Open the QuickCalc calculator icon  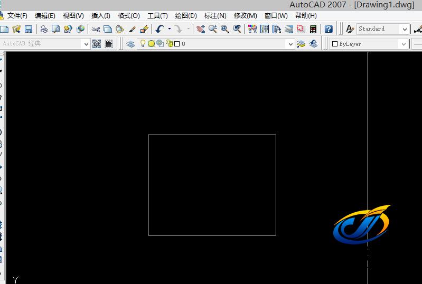[314, 29]
